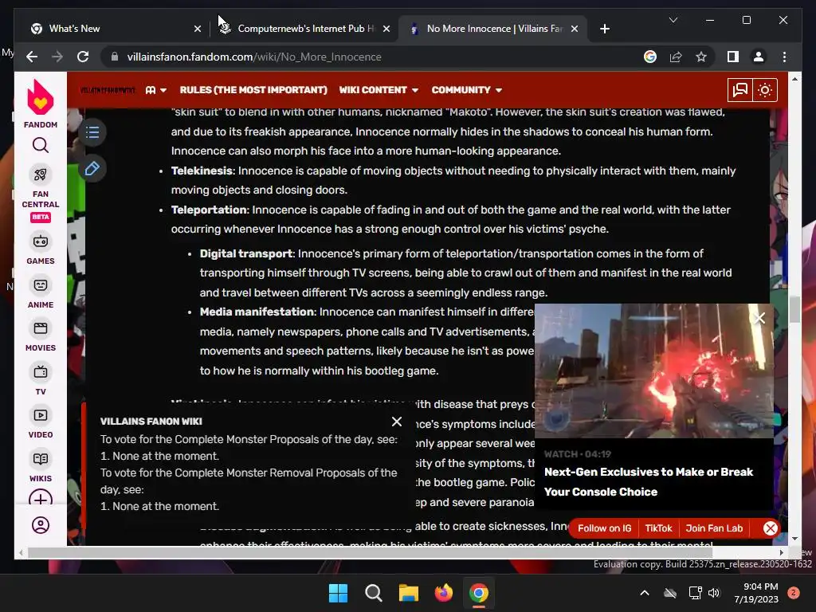Screen dimensions: 816x612
Task: Open the Anime section in sidebar
Action: [x=40, y=293]
